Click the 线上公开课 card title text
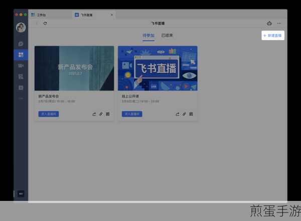The height and width of the screenshot is (221, 301). pyautogui.click(x=130, y=96)
